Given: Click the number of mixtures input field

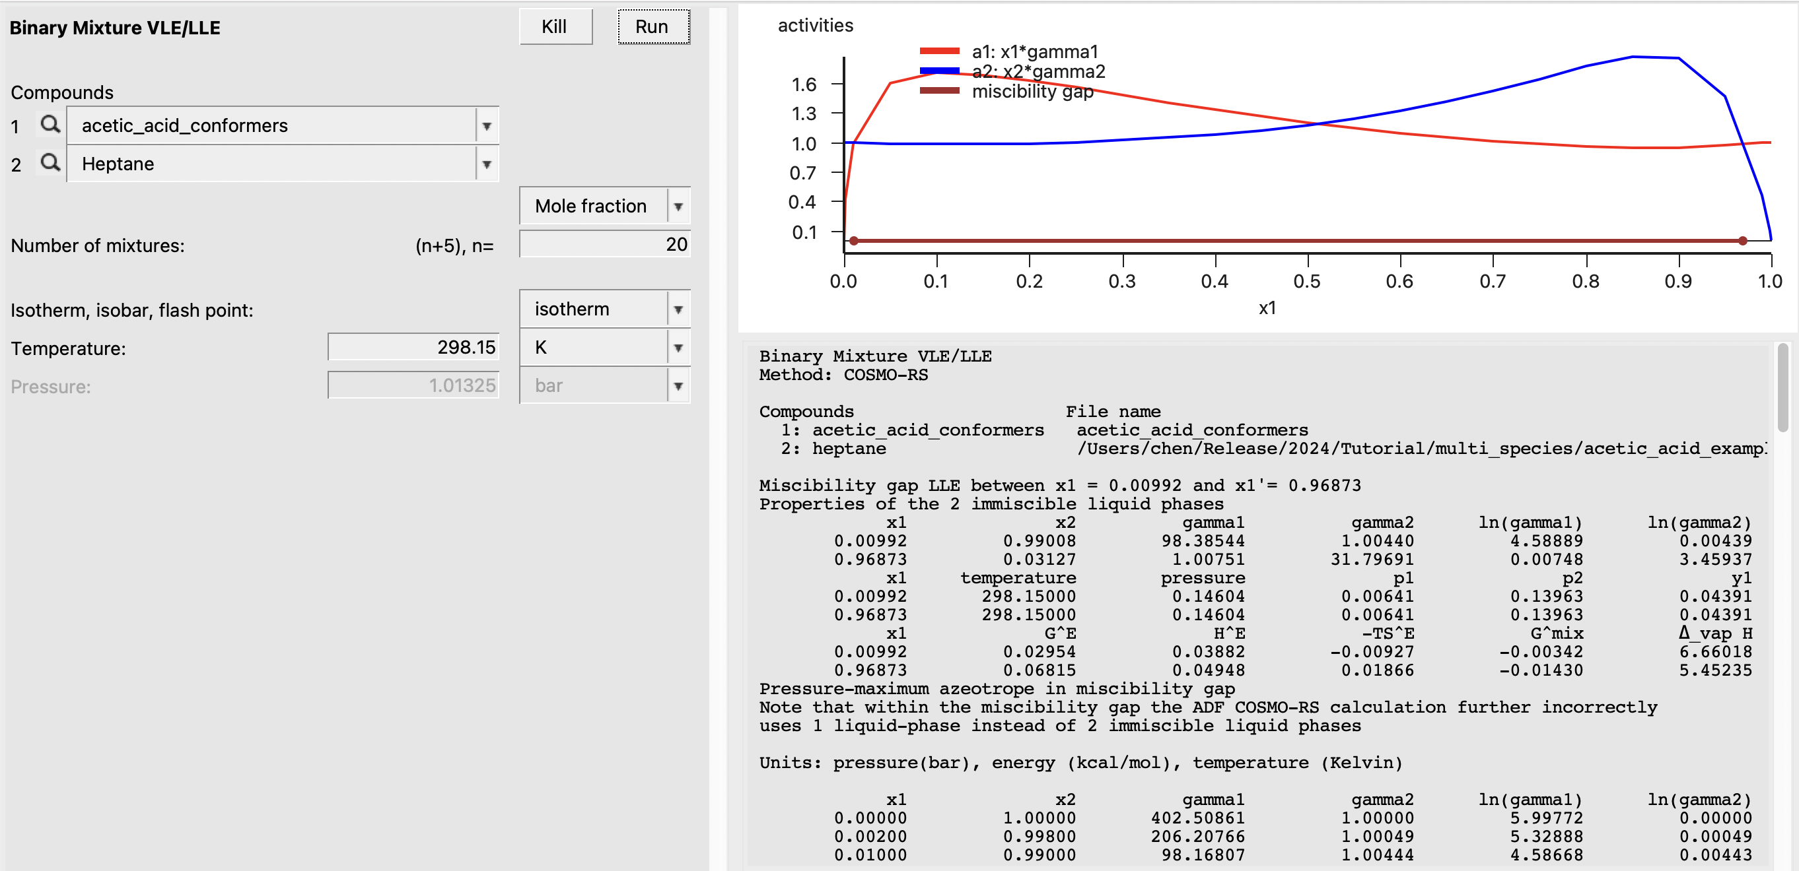Looking at the screenshot, I should coord(605,244).
